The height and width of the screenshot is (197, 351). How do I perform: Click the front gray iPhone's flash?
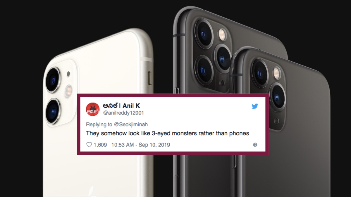pyautogui.click(x=277, y=73)
